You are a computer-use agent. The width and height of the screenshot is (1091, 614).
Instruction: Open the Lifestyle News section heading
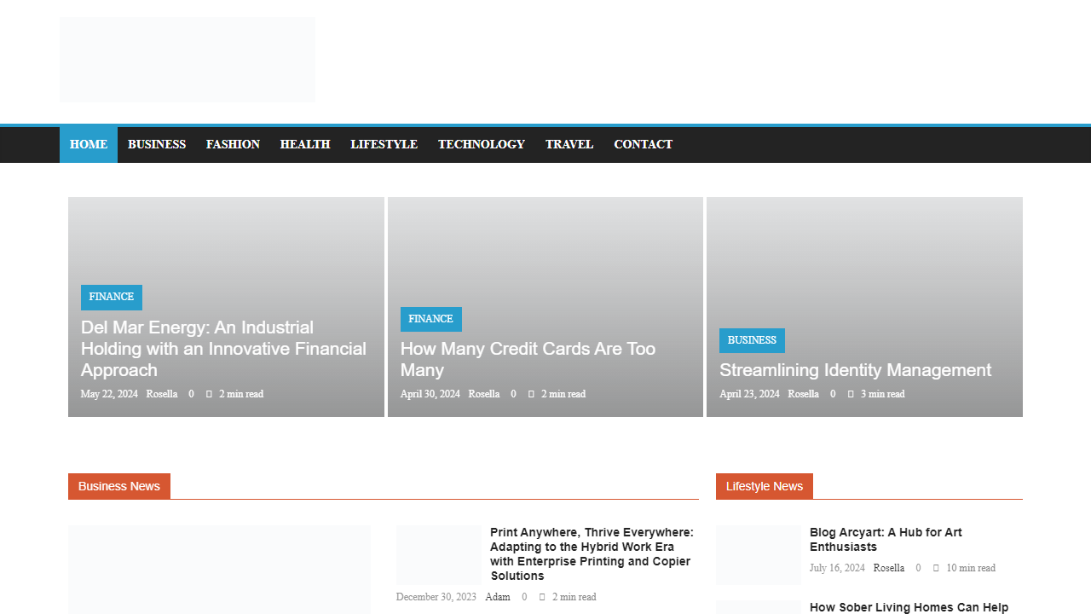click(765, 487)
